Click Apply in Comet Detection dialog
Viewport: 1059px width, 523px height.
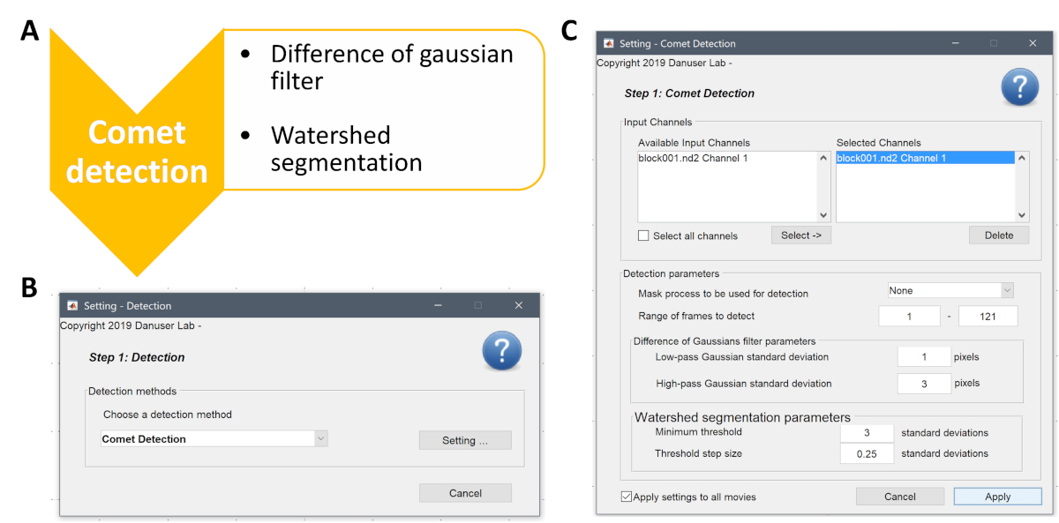pyautogui.click(x=997, y=497)
